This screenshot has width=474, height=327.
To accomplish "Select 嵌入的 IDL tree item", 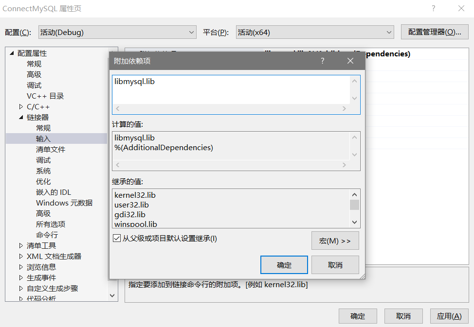I will coord(54,192).
